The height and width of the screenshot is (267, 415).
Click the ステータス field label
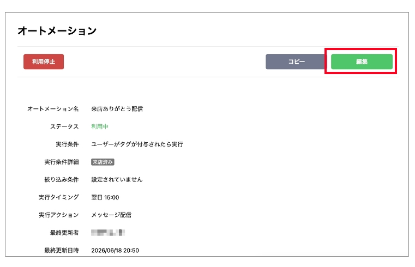(x=64, y=126)
